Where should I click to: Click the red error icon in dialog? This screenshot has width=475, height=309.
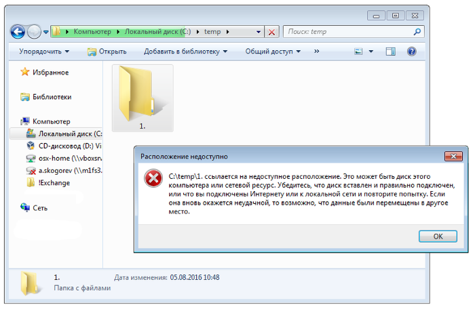153,178
